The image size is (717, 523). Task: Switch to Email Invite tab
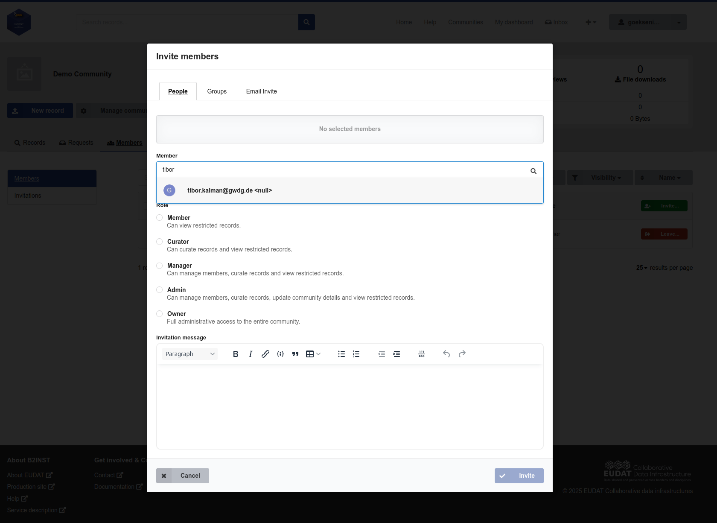pyautogui.click(x=262, y=91)
